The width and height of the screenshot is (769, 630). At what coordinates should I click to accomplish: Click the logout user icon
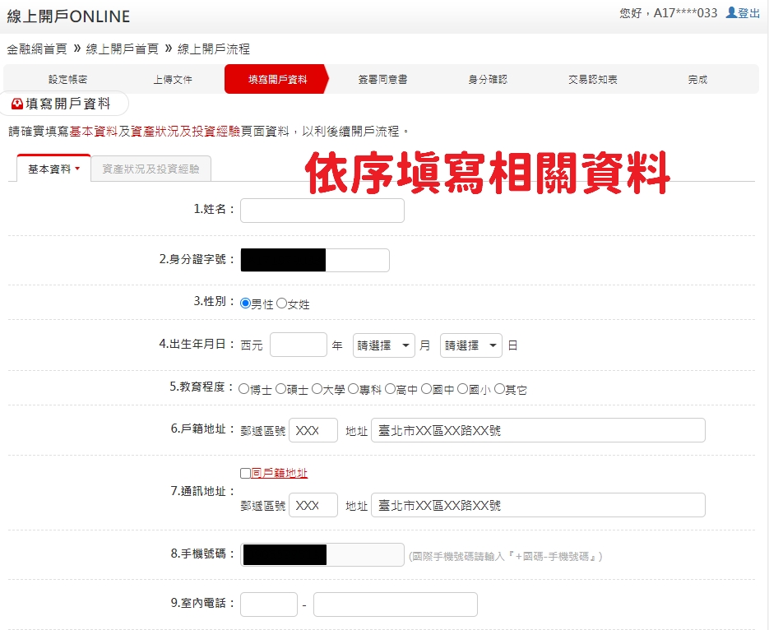[x=731, y=13]
